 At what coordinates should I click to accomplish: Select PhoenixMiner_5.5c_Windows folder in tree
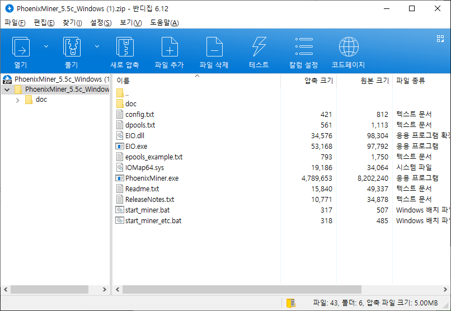(62, 89)
